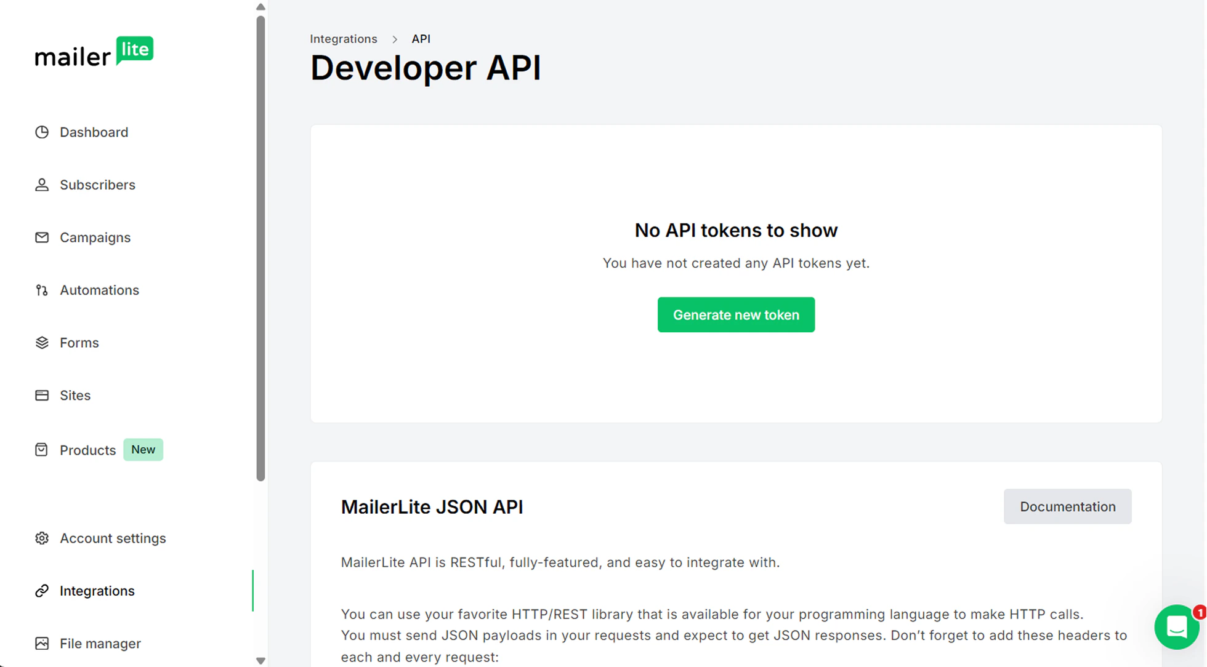This screenshot has width=1207, height=667.
Task: Open API Documentation
Action: coord(1067,506)
